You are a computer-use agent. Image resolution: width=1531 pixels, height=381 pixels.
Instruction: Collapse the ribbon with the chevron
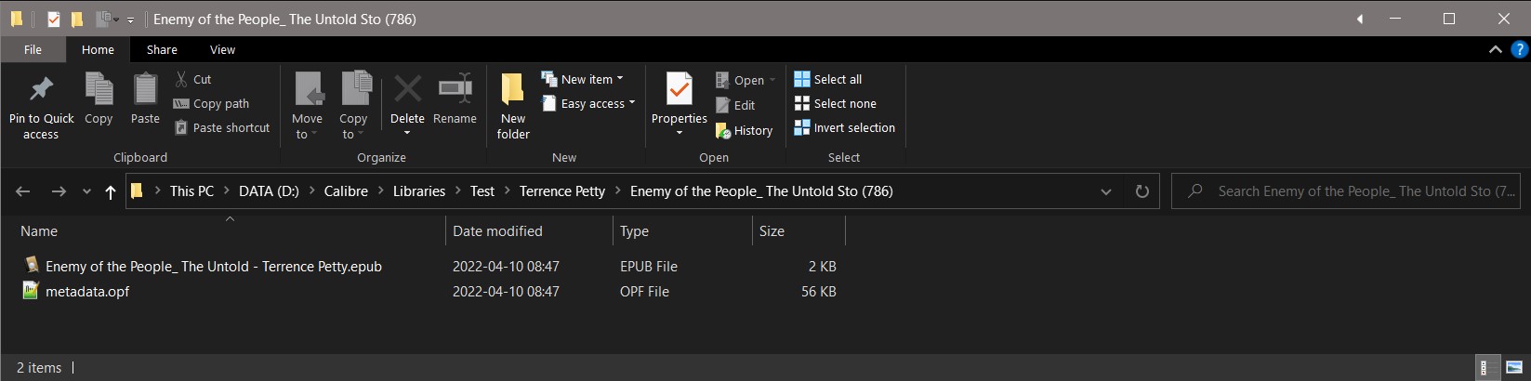1495,49
